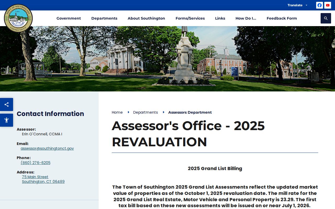Click the Erin O'Connell, CCMA I name
The width and height of the screenshot is (335, 209).
(x=42, y=134)
